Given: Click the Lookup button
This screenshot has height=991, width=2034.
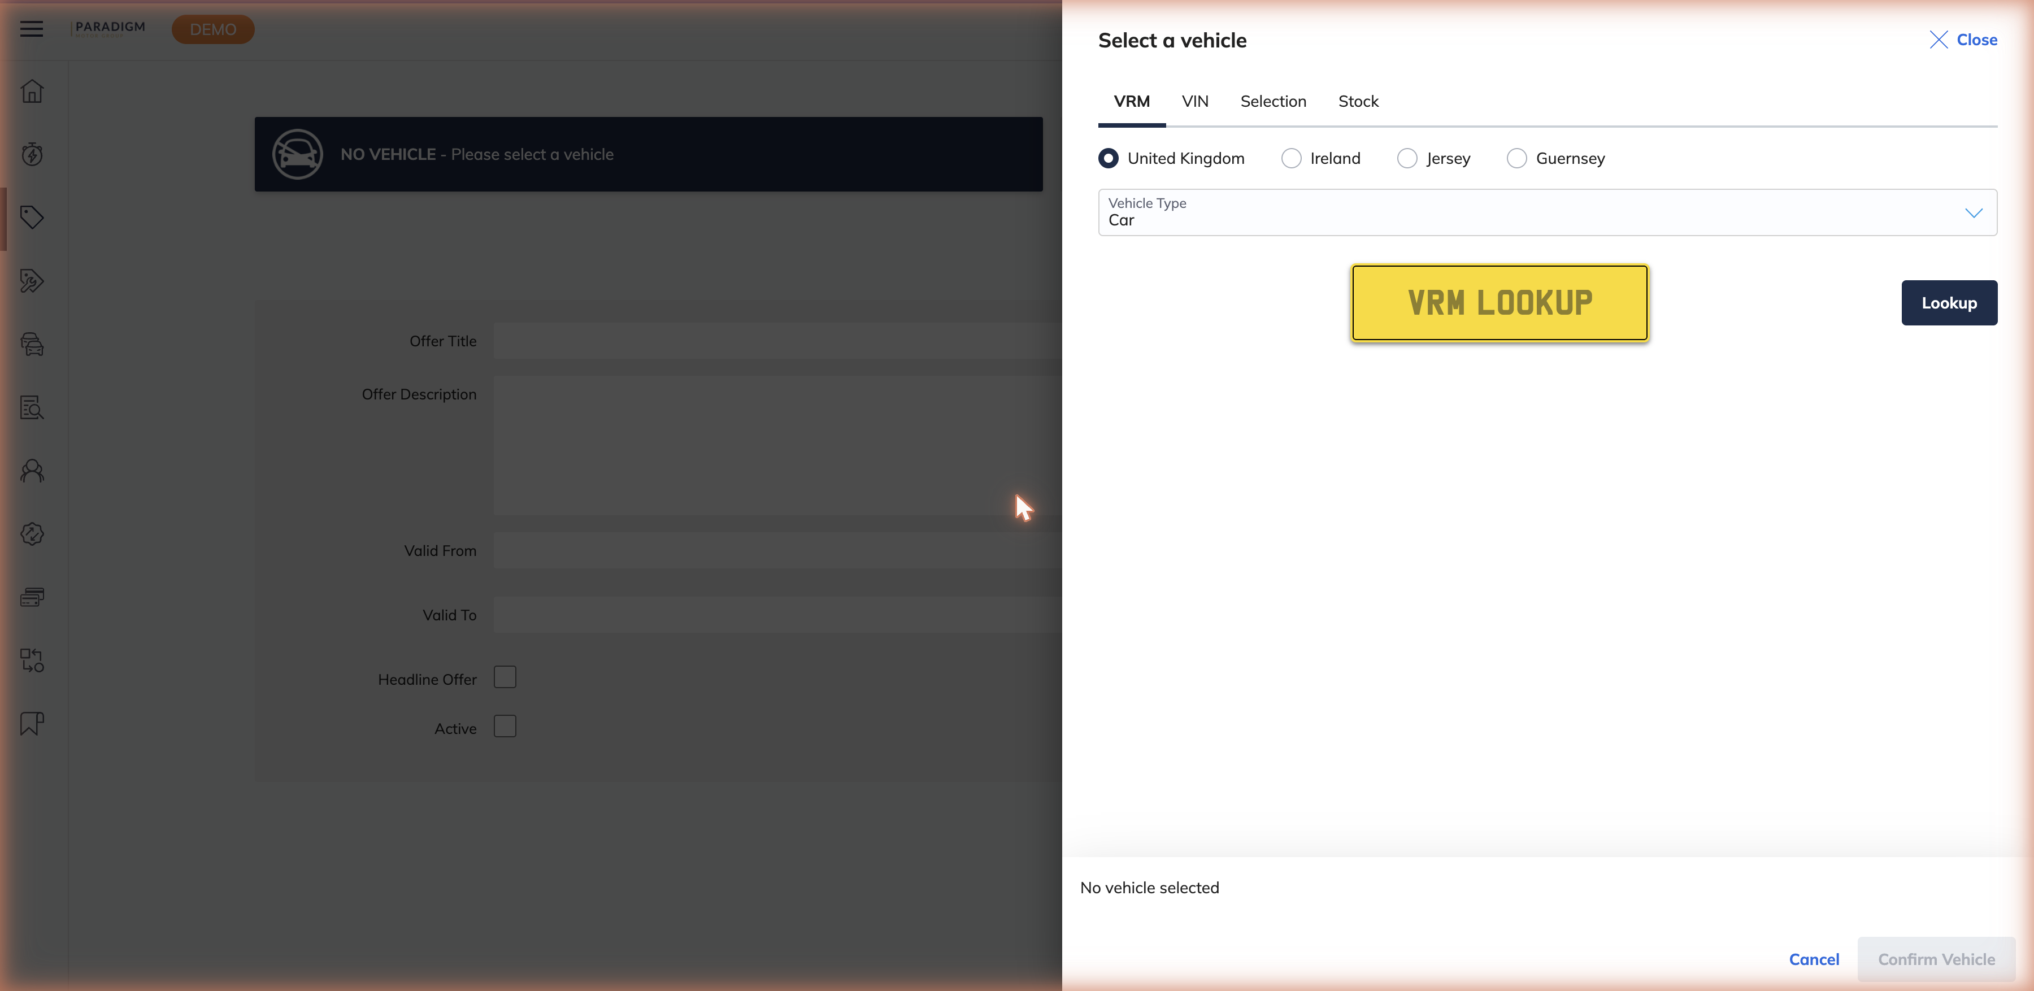Looking at the screenshot, I should click(1949, 302).
